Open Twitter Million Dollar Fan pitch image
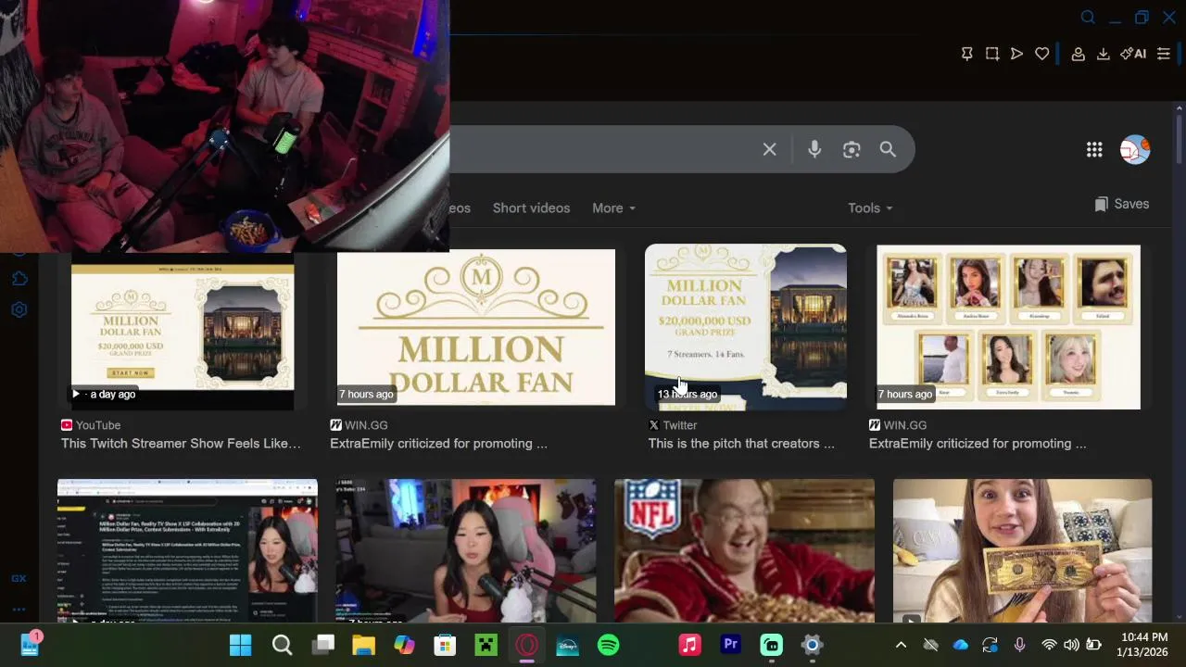The width and height of the screenshot is (1186, 667). point(746,326)
